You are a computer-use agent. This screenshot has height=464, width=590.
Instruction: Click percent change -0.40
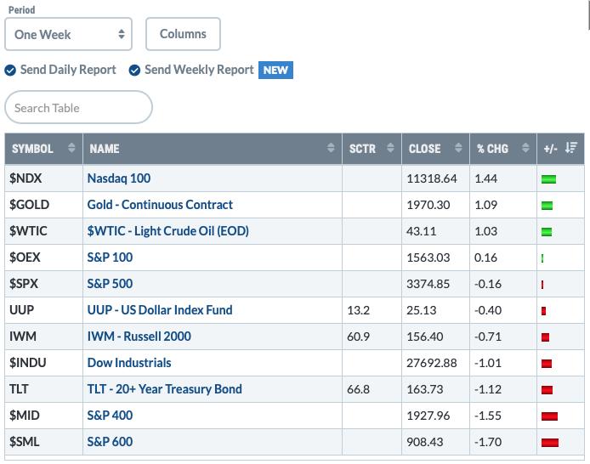coord(488,310)
